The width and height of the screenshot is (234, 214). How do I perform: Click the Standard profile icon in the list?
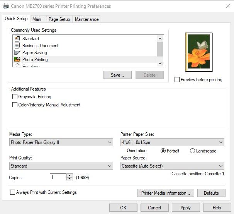pos(17,39)
